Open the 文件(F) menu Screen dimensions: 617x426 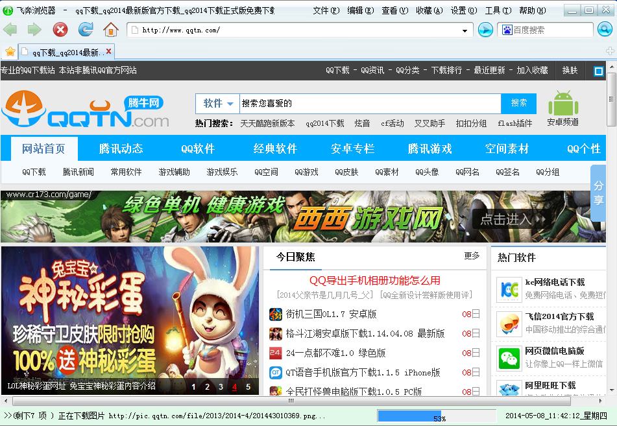(326, 10)
